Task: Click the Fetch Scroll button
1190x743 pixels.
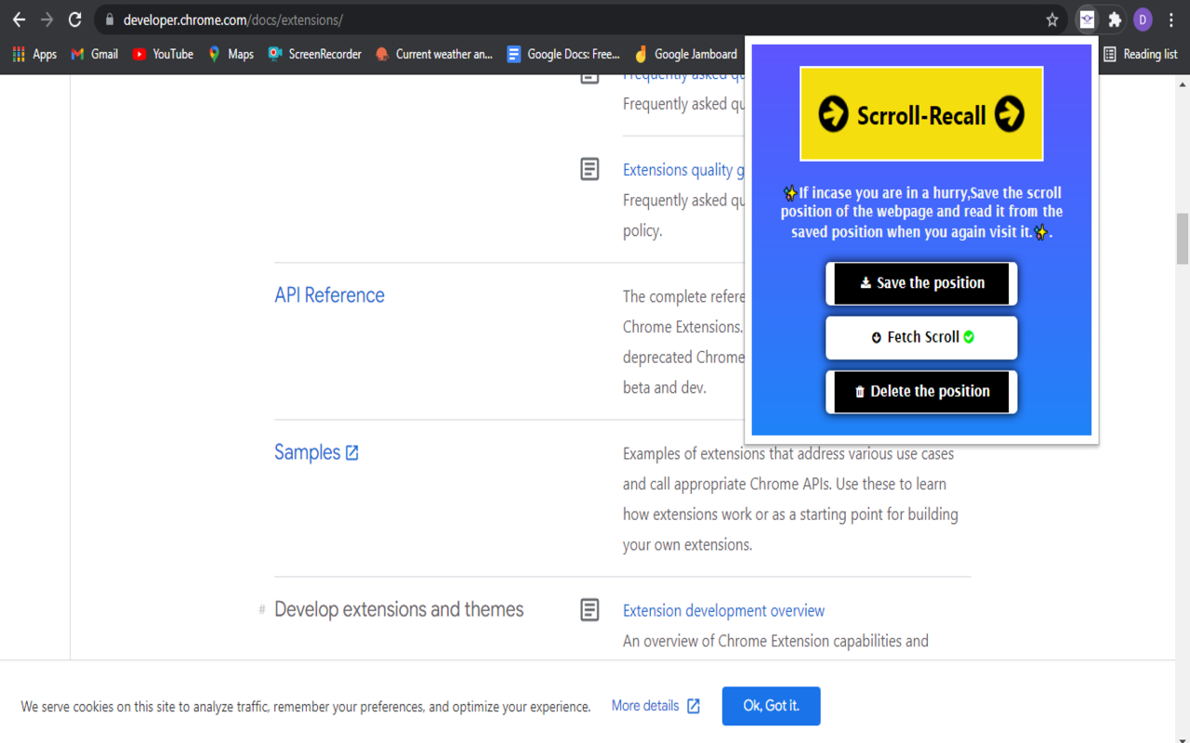Action: tap(921, 337)
